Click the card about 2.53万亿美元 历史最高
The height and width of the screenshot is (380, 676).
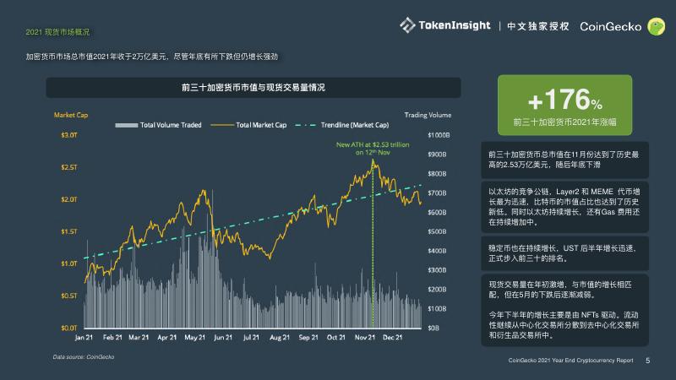click(564, 160)
